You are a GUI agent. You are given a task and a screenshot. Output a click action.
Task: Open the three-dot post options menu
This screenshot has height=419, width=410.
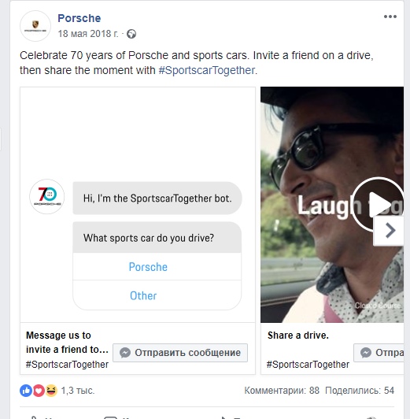(x=390, y=17)
